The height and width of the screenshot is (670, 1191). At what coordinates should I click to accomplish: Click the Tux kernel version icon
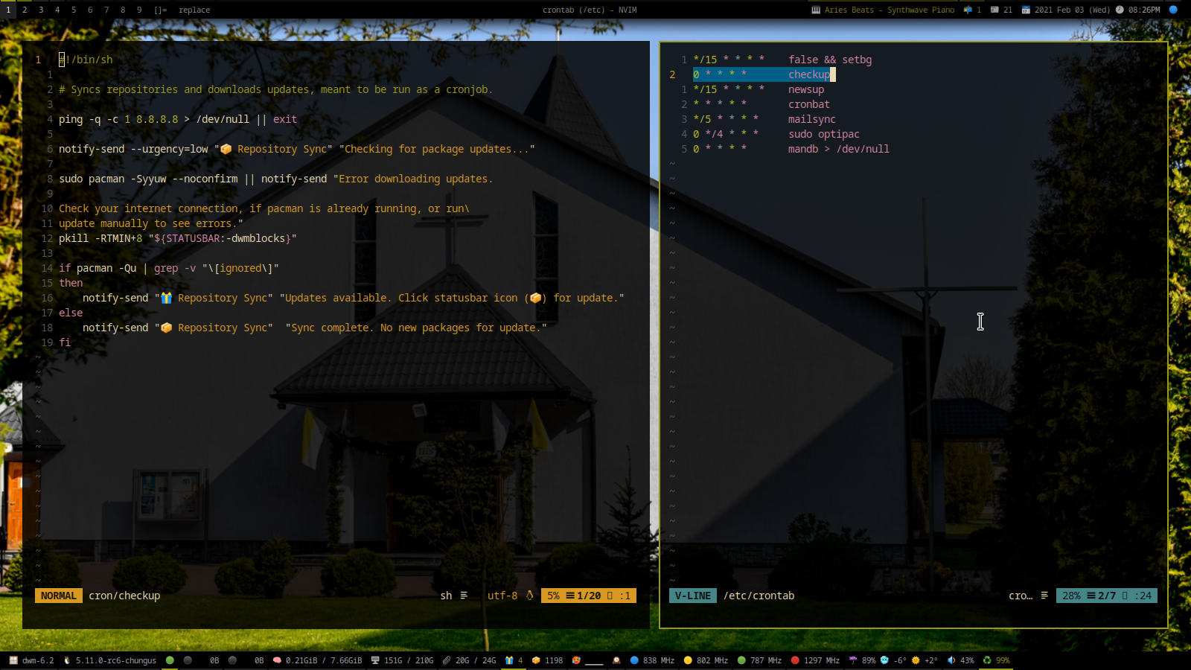(x=67, y=660)
